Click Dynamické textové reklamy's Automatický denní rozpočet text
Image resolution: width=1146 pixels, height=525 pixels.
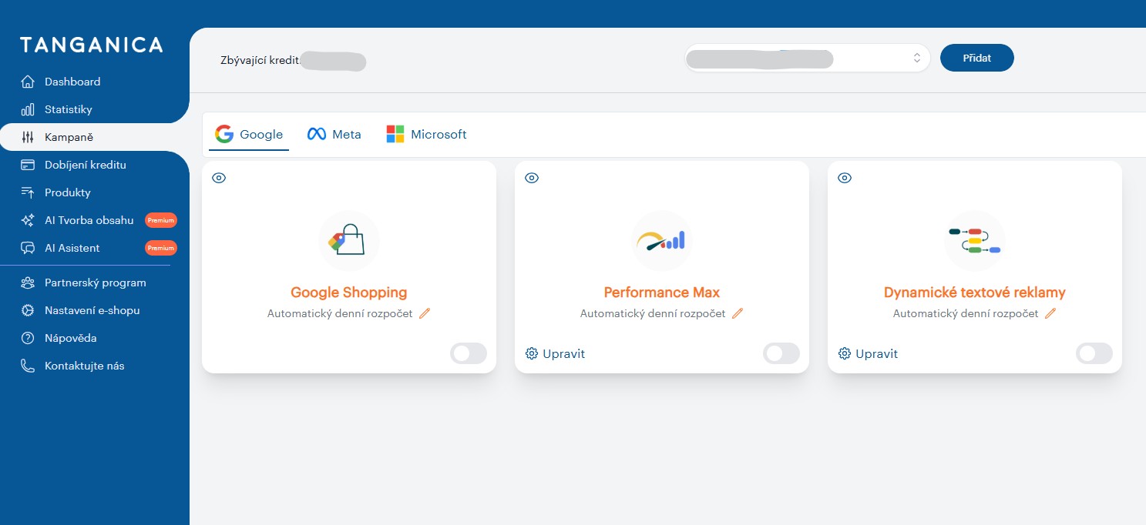coord(966,313)
